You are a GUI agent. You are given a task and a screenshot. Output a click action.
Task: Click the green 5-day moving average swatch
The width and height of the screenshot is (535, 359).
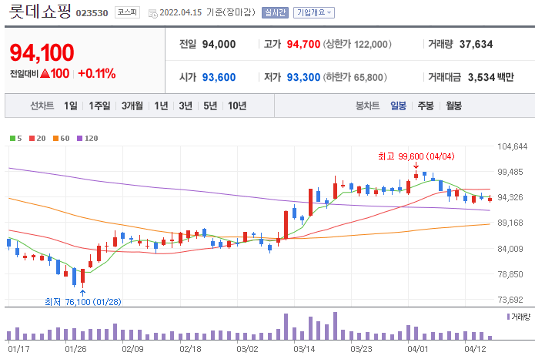tap(12, 139)
